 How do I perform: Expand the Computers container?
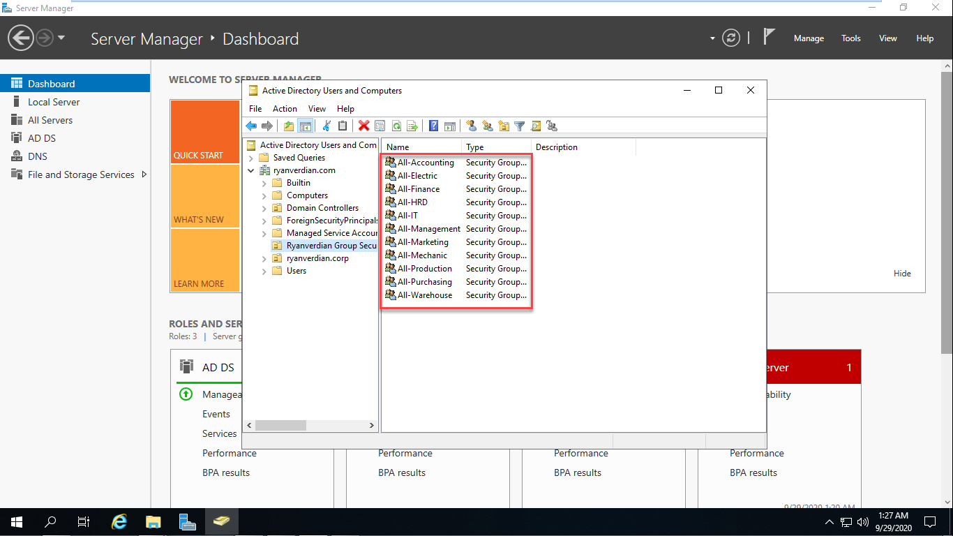tap(264, 195)
